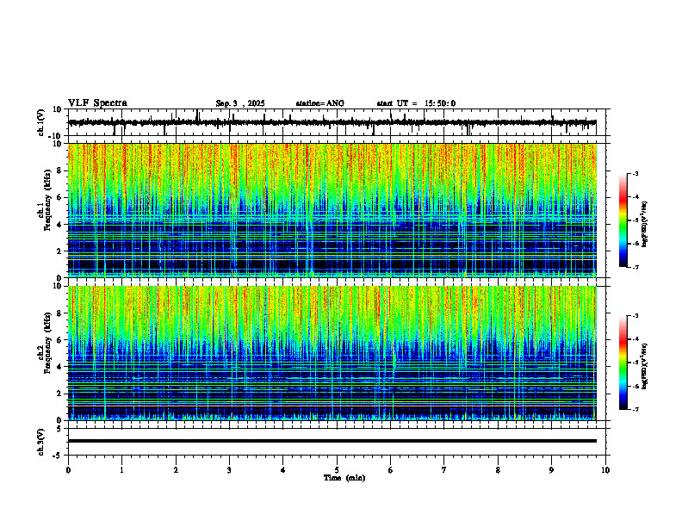Click inside the ch.2 spectrogram plot
Screen dimensions: 682x527
point(332,353)
